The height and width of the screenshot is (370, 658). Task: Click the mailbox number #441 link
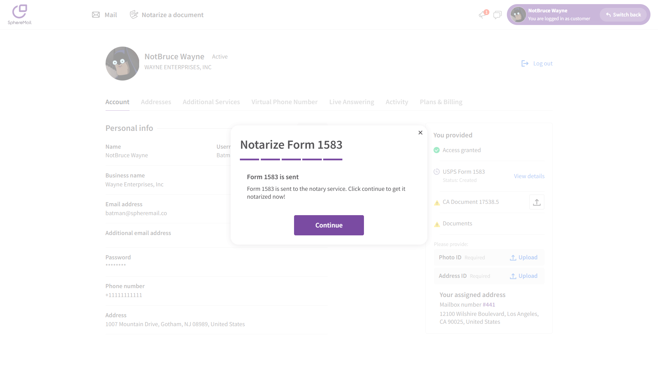(489, 305)
